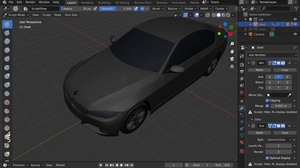
Task: Enable mirror axis Y toggle
Action: pyautogui.click(x=278, y=77)
